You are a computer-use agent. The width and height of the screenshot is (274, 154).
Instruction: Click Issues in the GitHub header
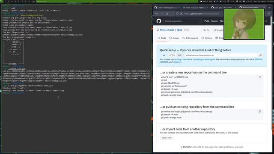pos(214,21)
